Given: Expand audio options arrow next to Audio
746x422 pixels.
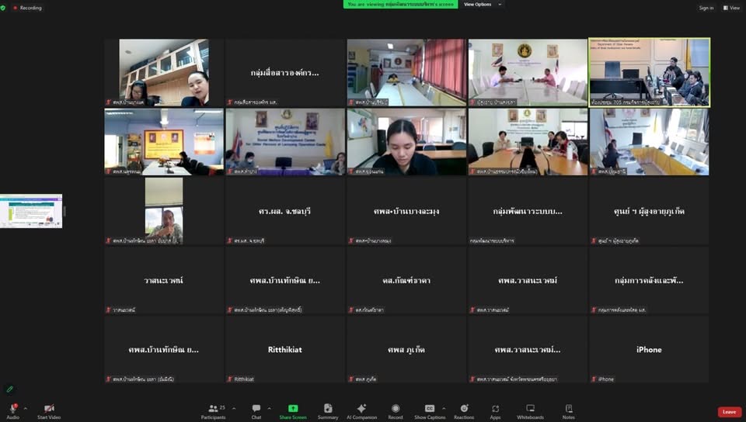Looking at the screenshot, I should tap(25, 408).
